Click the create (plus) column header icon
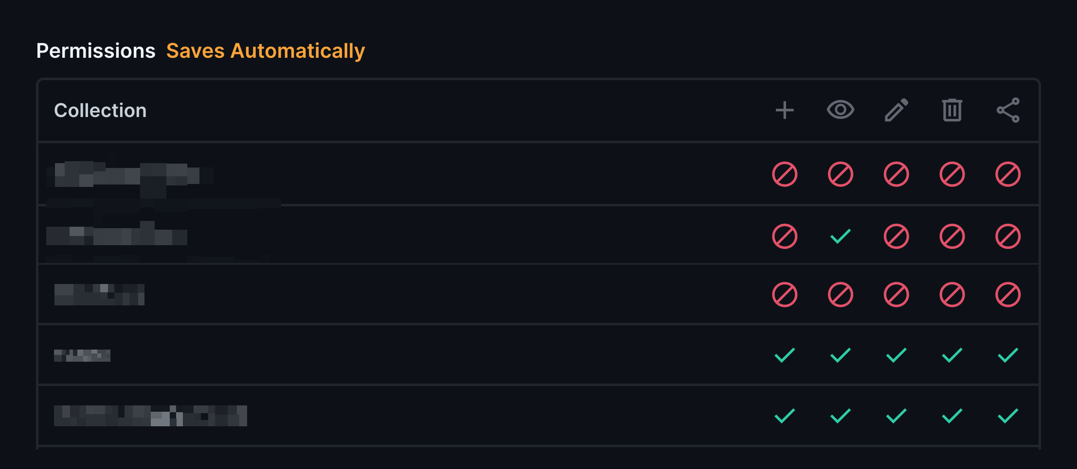 pos(785,110)
